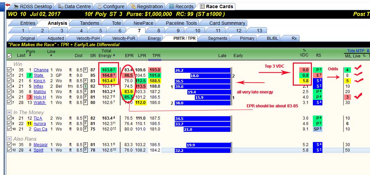Click the 39.0 late energy bar for Inflex

[x=202, y=87]
